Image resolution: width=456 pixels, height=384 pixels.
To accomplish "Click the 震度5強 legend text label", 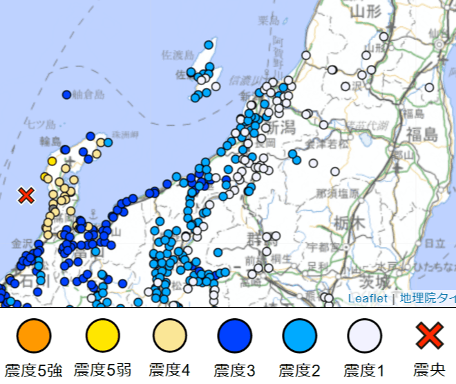I will pyautogui.click(x=33, y=369).
